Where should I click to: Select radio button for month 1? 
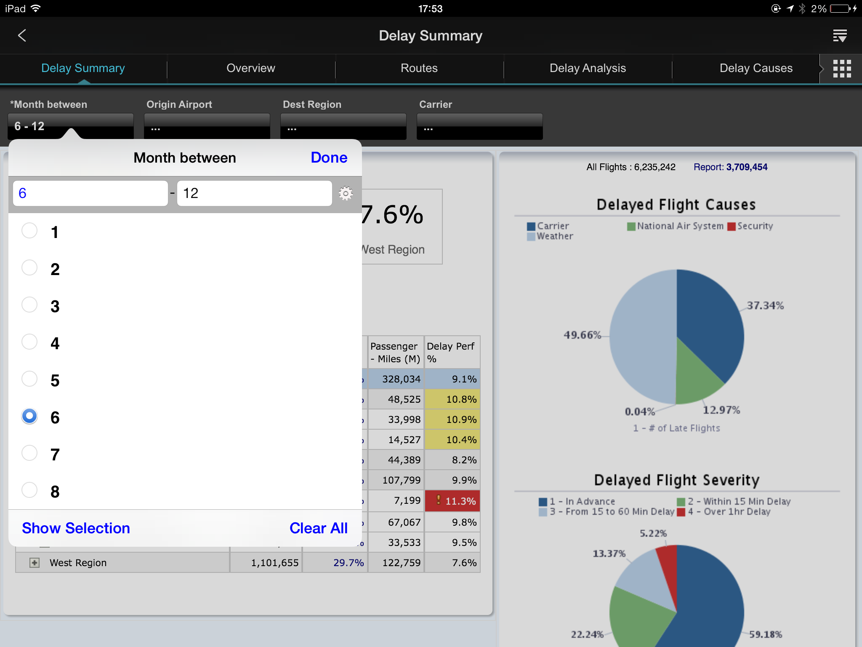30,230
